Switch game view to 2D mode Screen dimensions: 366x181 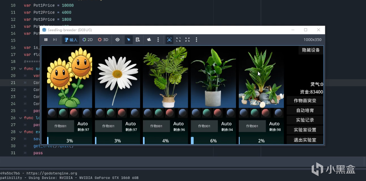pyautogui.click(x=87, y=40)
